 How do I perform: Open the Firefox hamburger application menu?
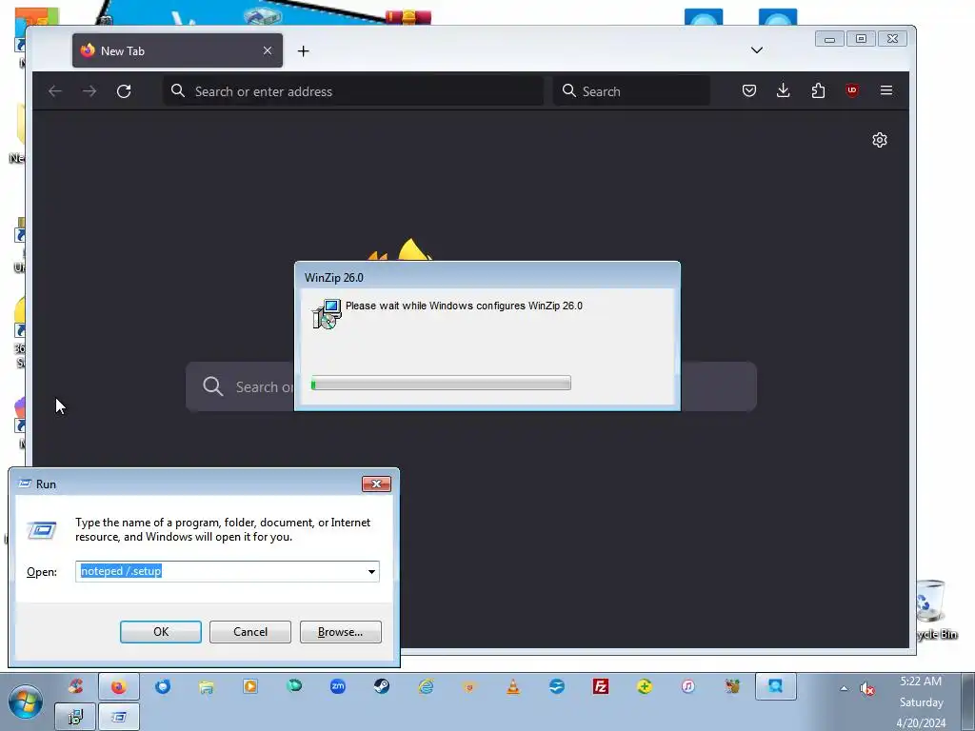(886, 90)
